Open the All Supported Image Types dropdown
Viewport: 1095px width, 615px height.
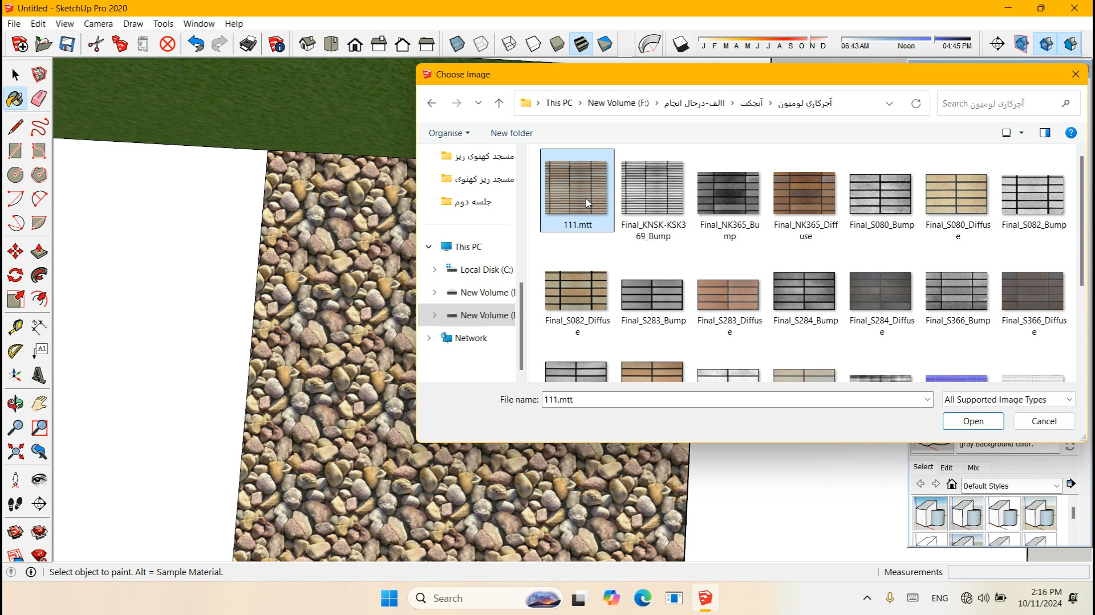[x=1008, y=399]
